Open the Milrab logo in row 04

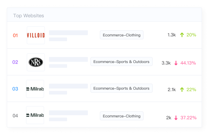35,115
